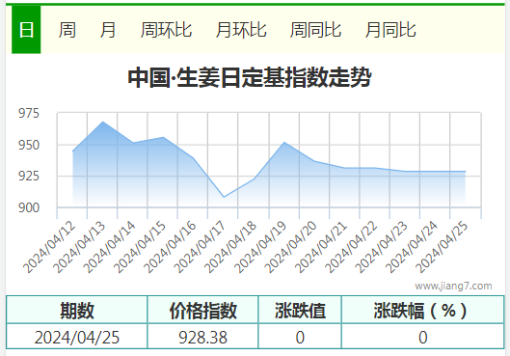Click the 2024/04/12 x-axis date label
510x356 pixels.
click(49, 247)
